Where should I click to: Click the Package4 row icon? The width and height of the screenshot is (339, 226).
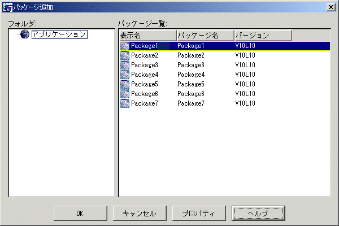pyautogui.click(x=125, y=75)
